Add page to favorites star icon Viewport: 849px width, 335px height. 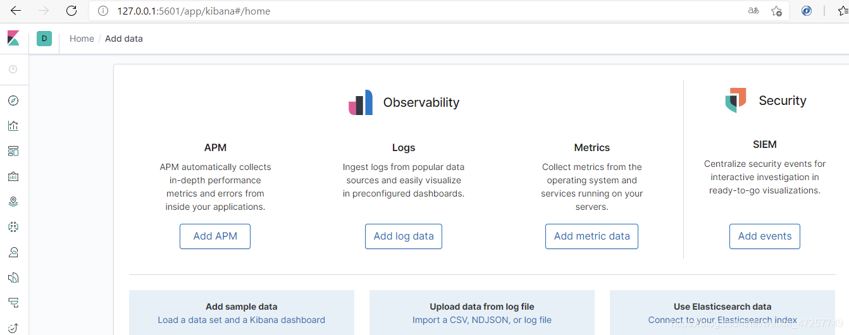point(776,11)
